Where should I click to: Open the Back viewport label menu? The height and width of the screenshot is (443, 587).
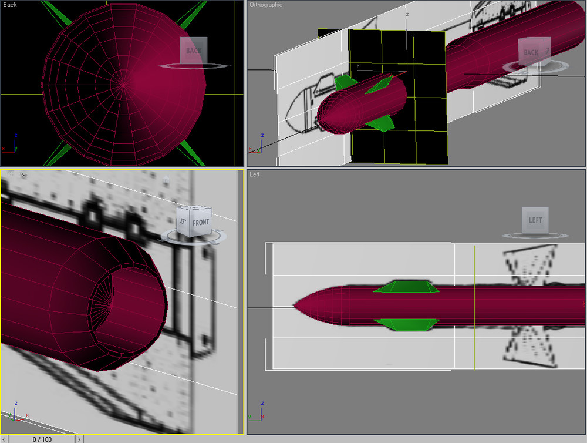(10, 5)
